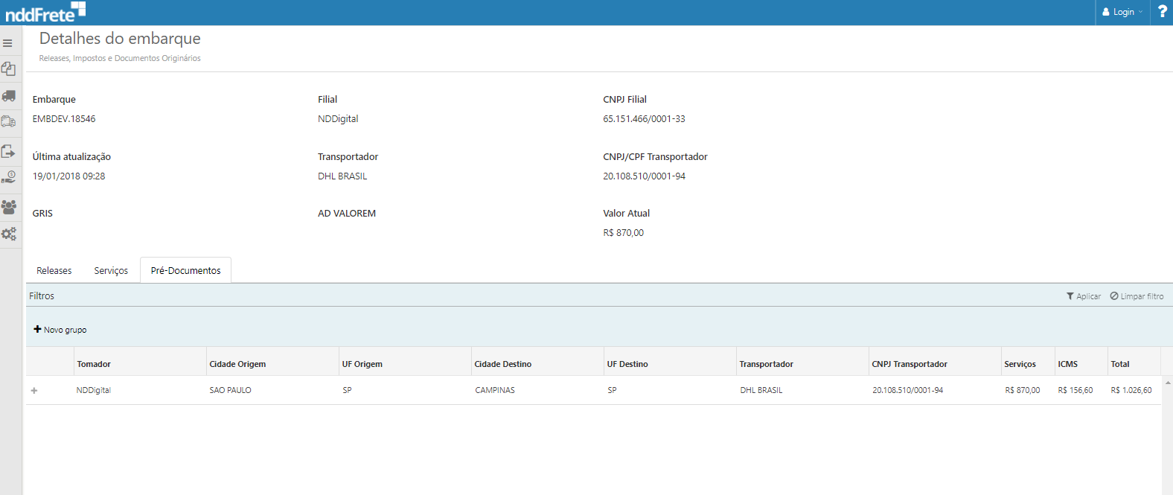Switch to the Serviços tab

(111, 271)
